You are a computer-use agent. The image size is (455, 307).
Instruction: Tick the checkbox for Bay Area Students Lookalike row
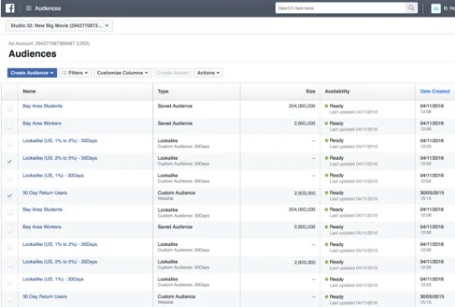pos(9,212)
